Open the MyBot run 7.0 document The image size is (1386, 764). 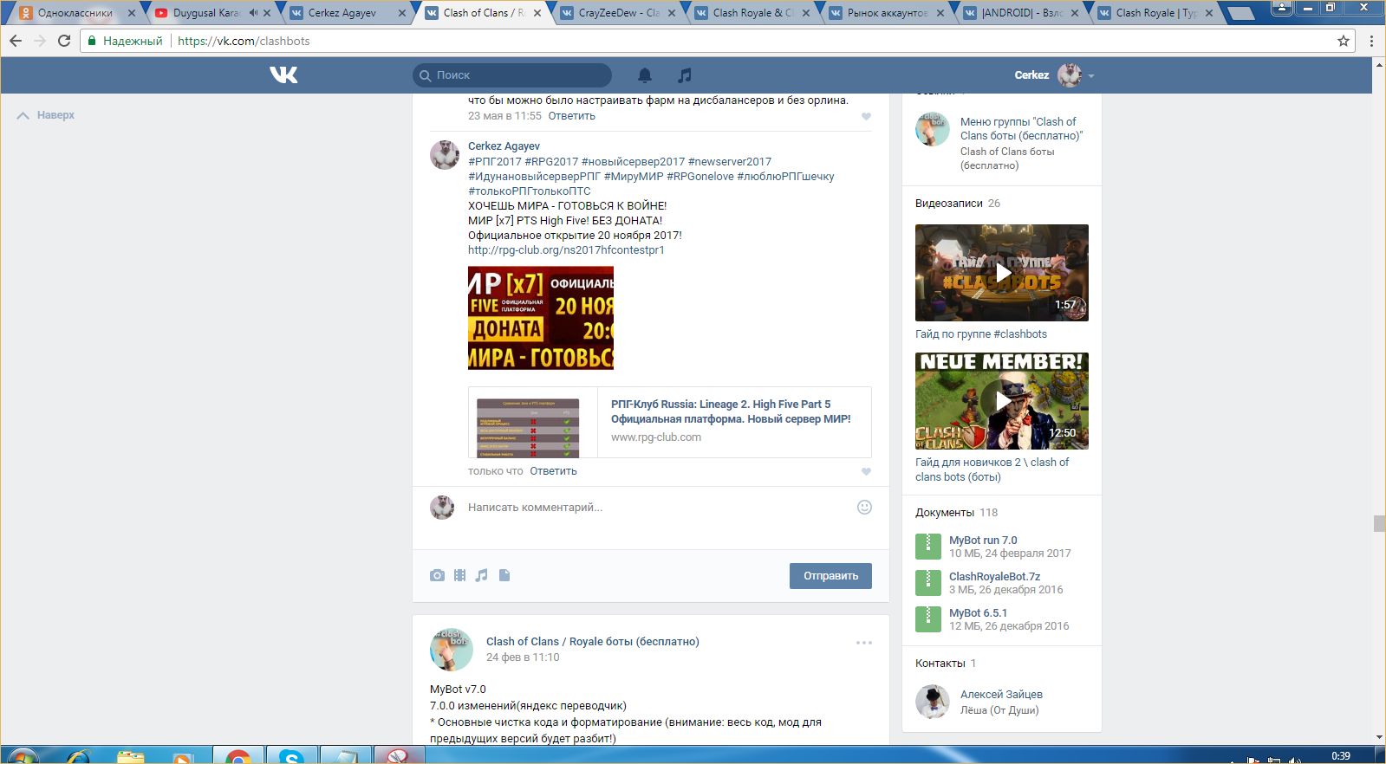pos(983,541)
